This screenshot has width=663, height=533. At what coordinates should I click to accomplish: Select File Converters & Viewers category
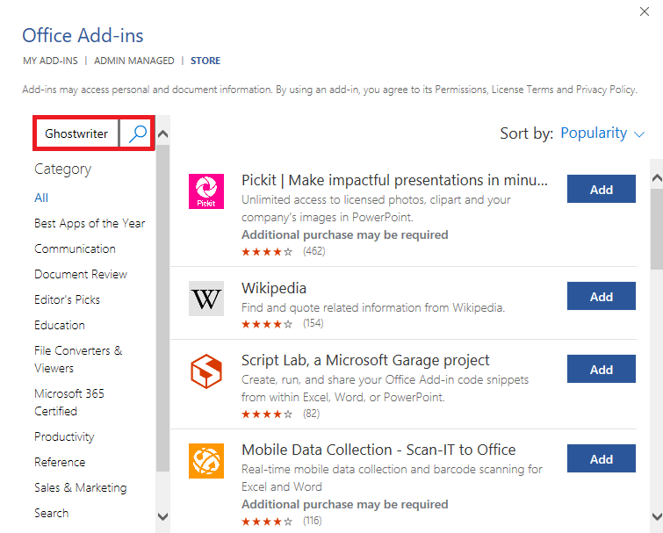78,359
